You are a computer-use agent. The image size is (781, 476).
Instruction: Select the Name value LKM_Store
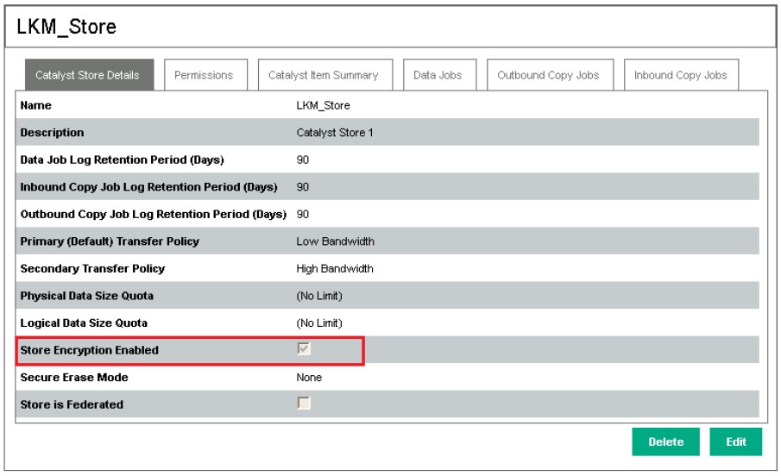(x=324, y=105)
